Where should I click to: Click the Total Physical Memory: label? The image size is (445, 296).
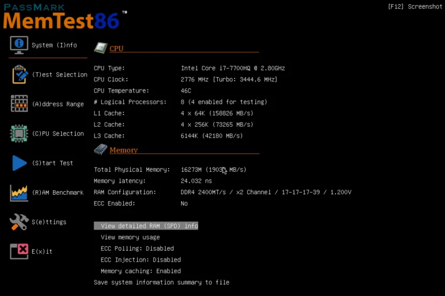(x=132, y=170)
